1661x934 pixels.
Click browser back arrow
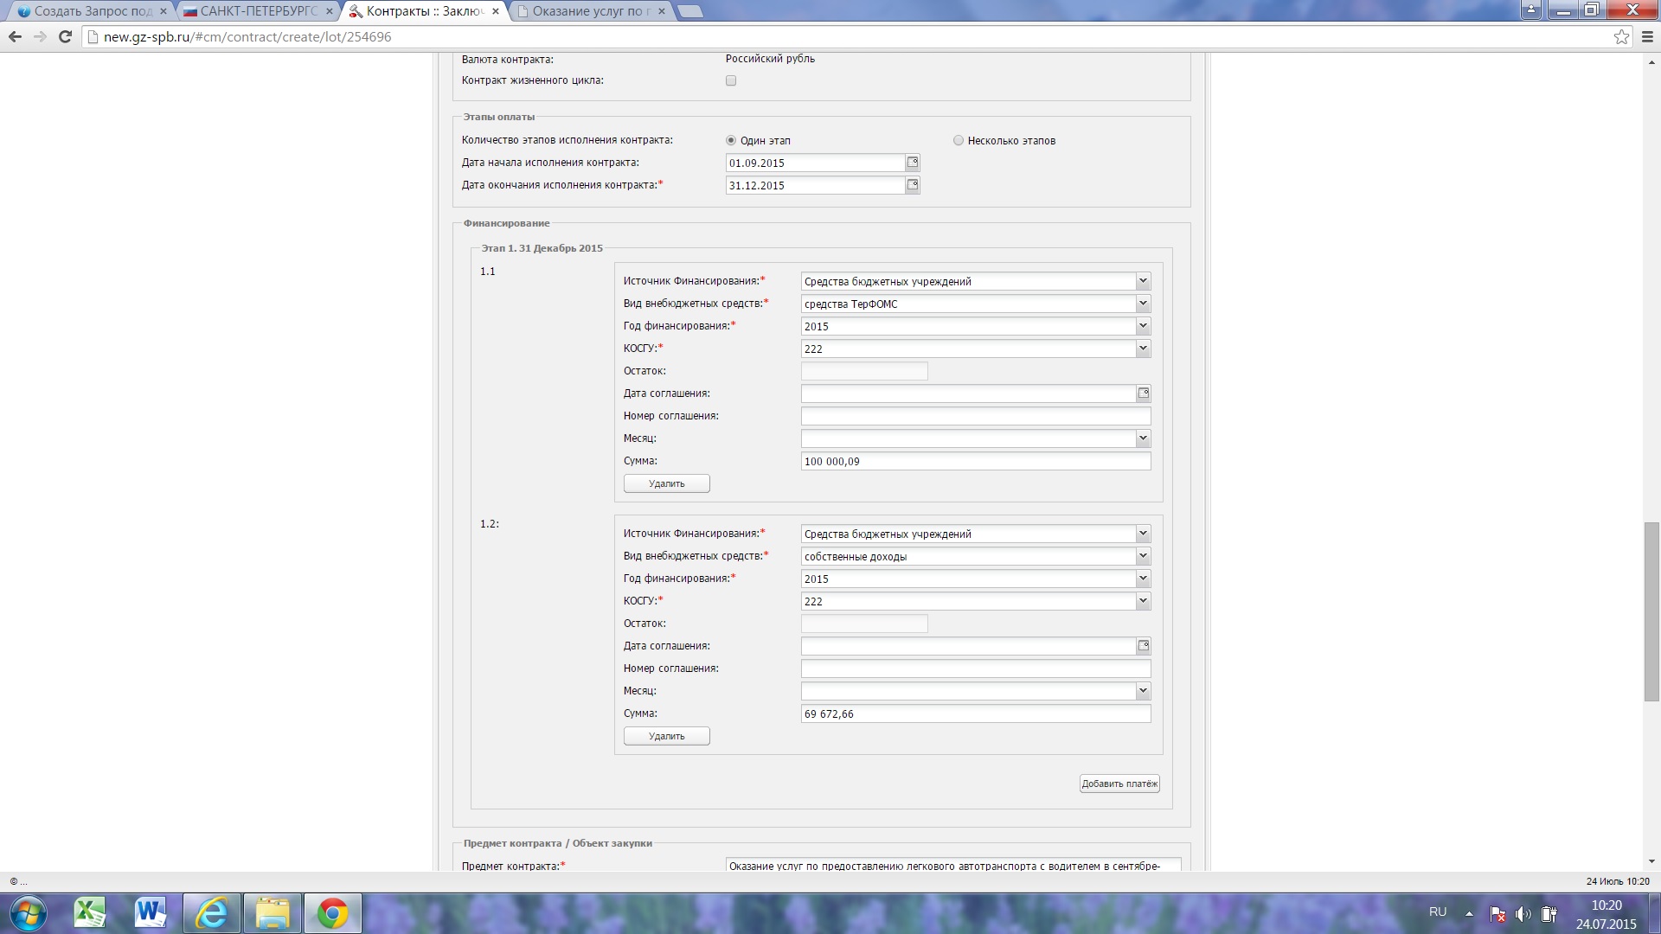[x=15, y=36]
